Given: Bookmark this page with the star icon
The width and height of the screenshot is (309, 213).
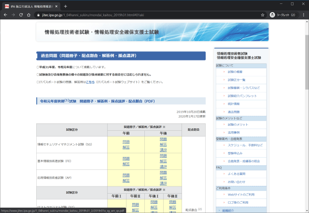Looking at the screenshot, I should pyautogui.click(x=263, y=15).
